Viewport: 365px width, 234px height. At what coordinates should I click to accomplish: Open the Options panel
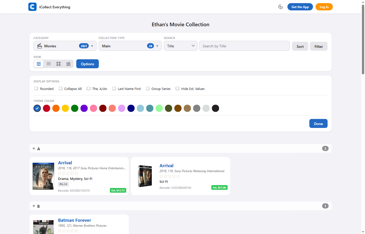coord(87,64)
